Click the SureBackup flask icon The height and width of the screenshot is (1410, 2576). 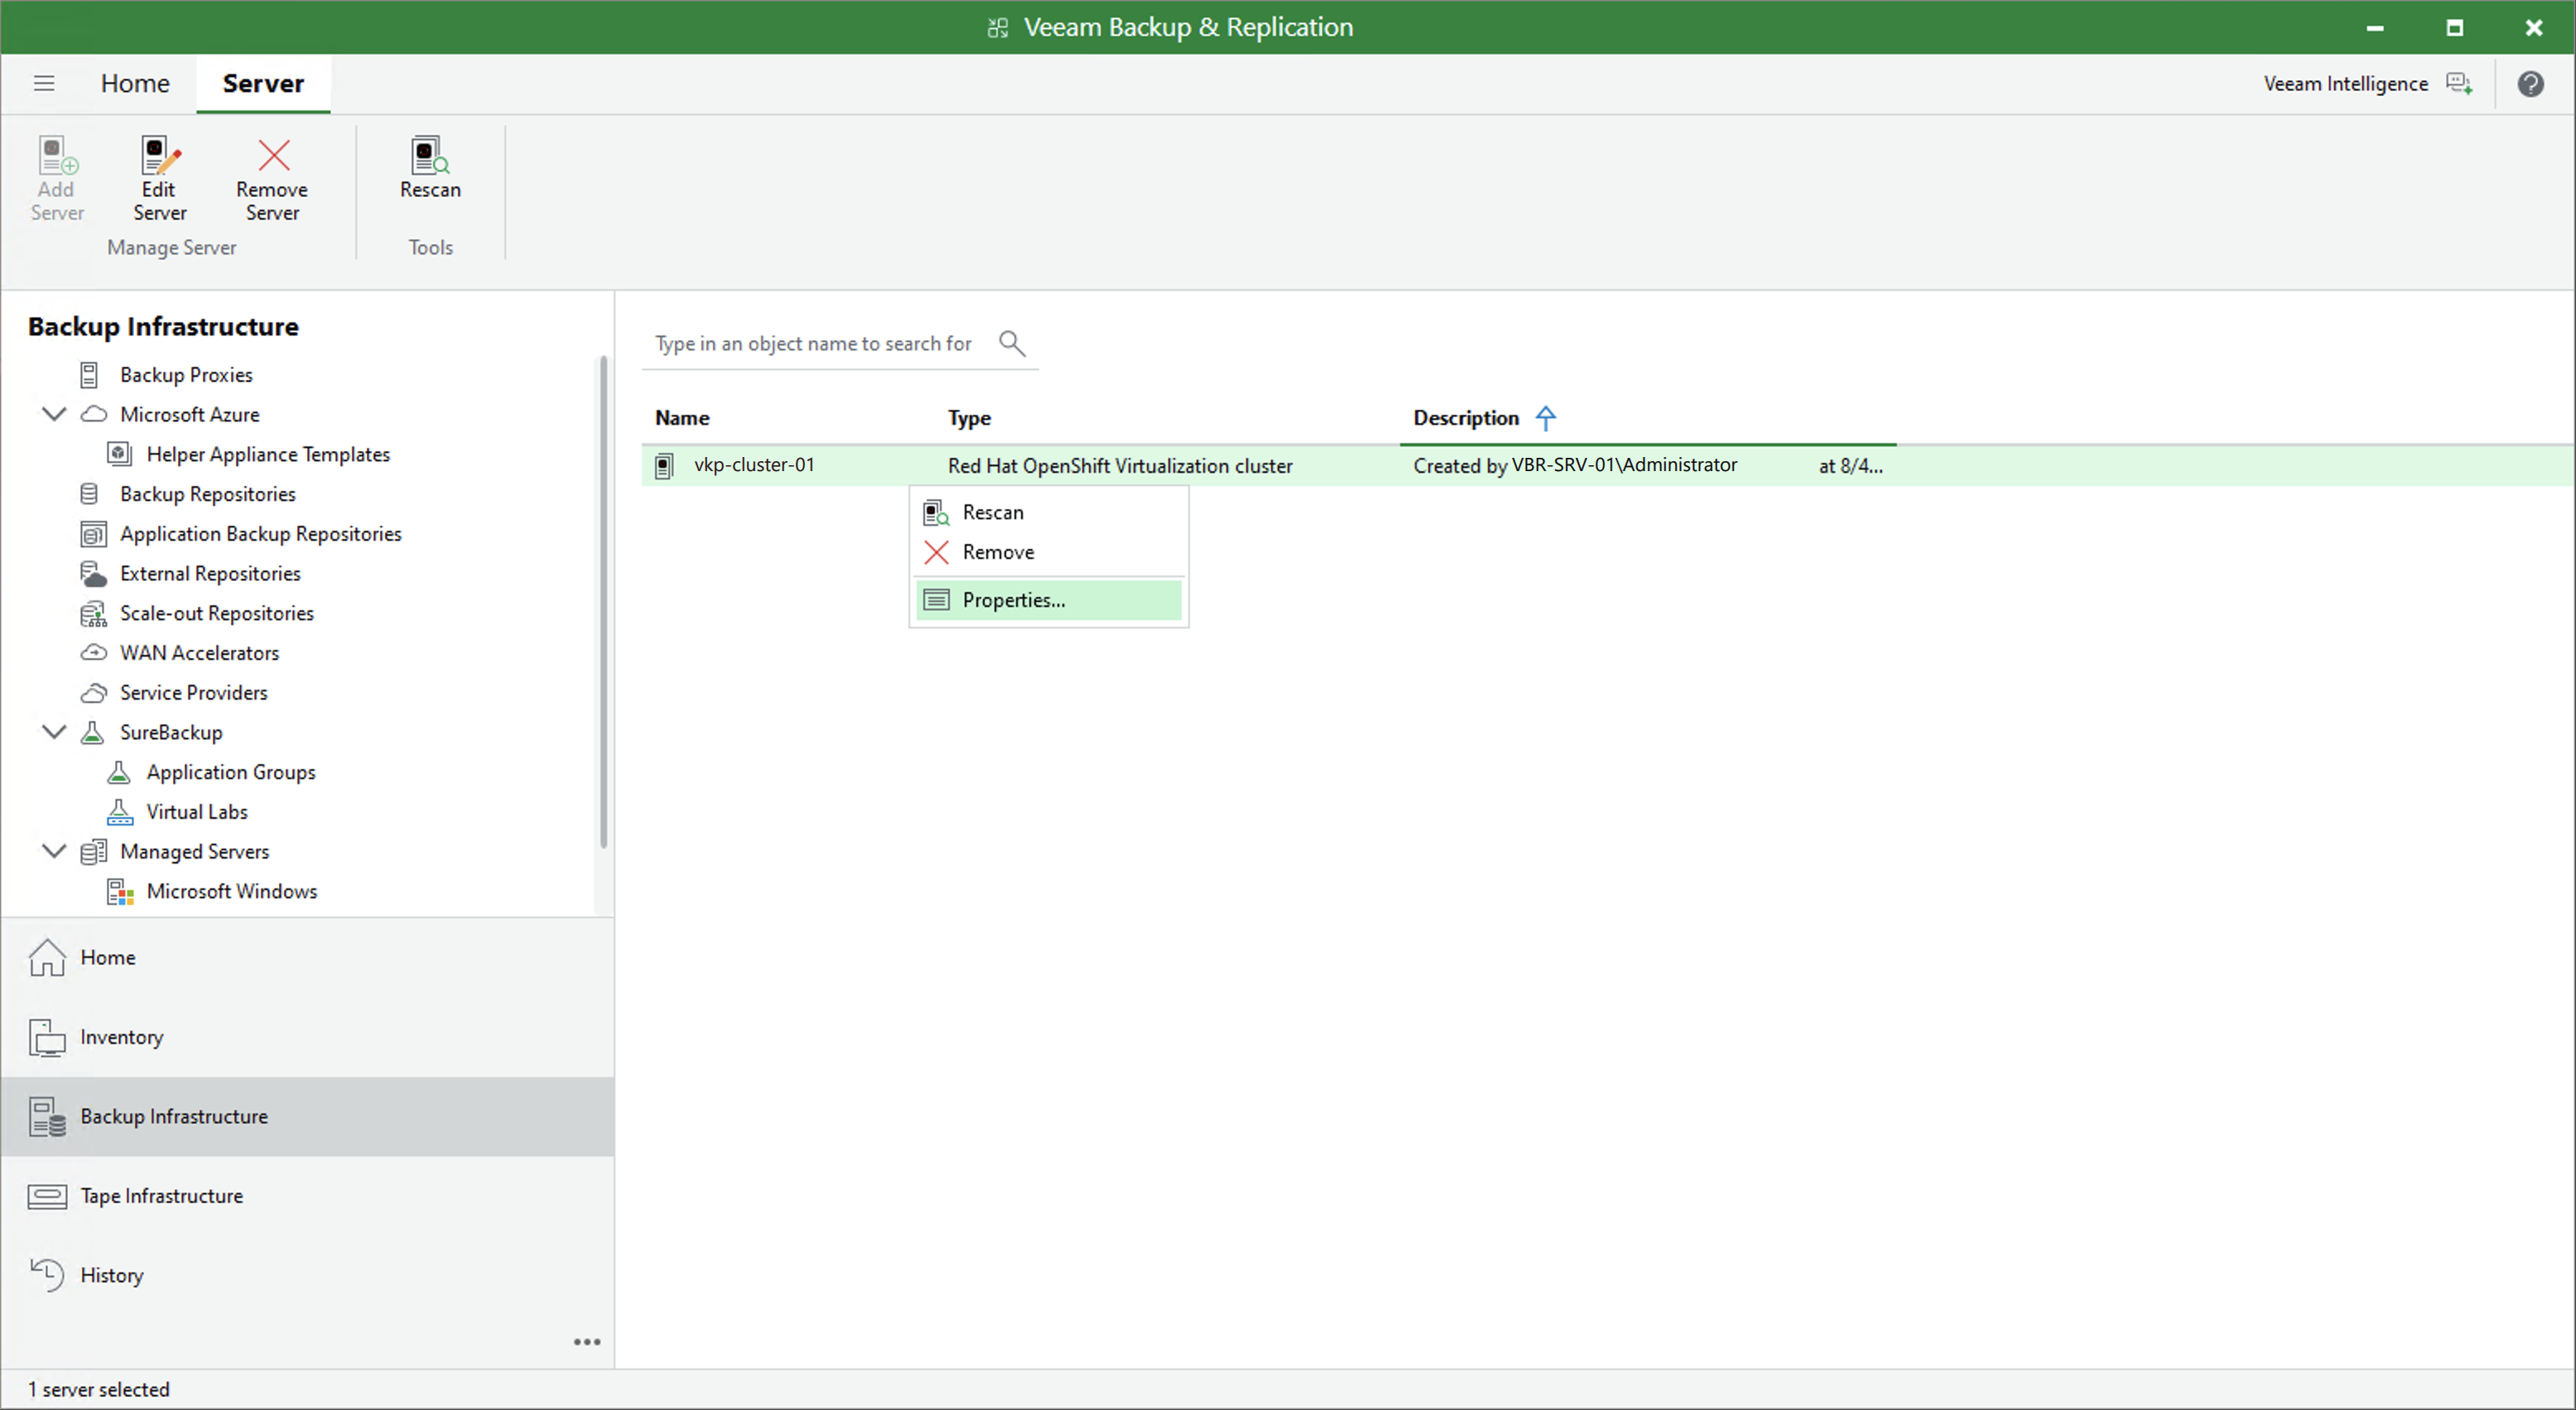point(93,733)
